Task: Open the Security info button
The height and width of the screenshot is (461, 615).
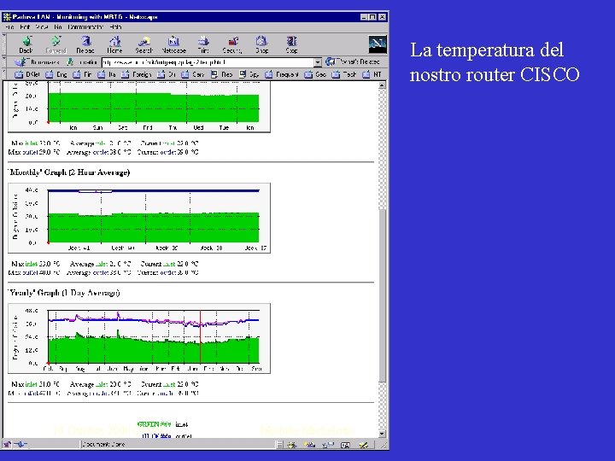Action: 232,44
